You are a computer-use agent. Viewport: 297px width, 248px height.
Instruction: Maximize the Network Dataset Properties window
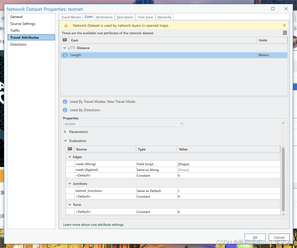[273, 9]
